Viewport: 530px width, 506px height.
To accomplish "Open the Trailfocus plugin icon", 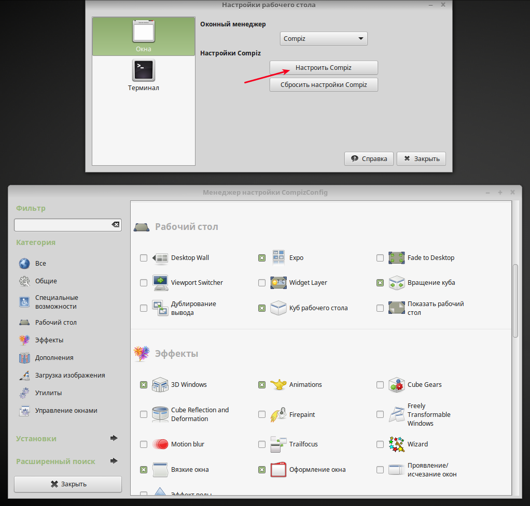I will (278, 444).
